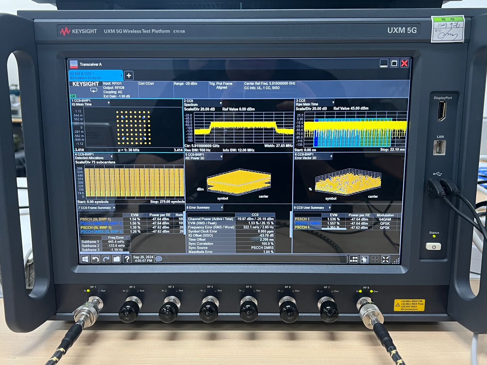This screenshot has width=487, height=365.
Task: Select PSCCH 1 row in User Summary
Action: (x=347, y=228)
